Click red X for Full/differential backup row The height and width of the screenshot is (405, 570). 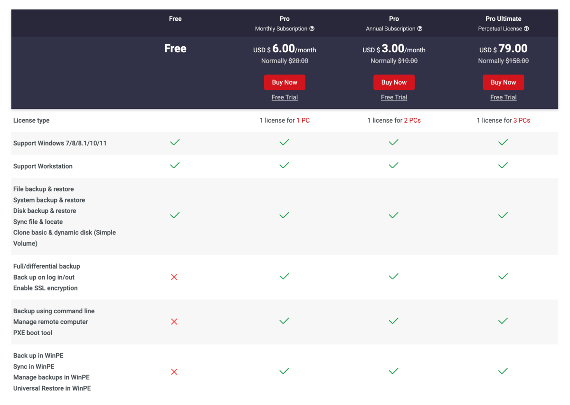[174, 277]
